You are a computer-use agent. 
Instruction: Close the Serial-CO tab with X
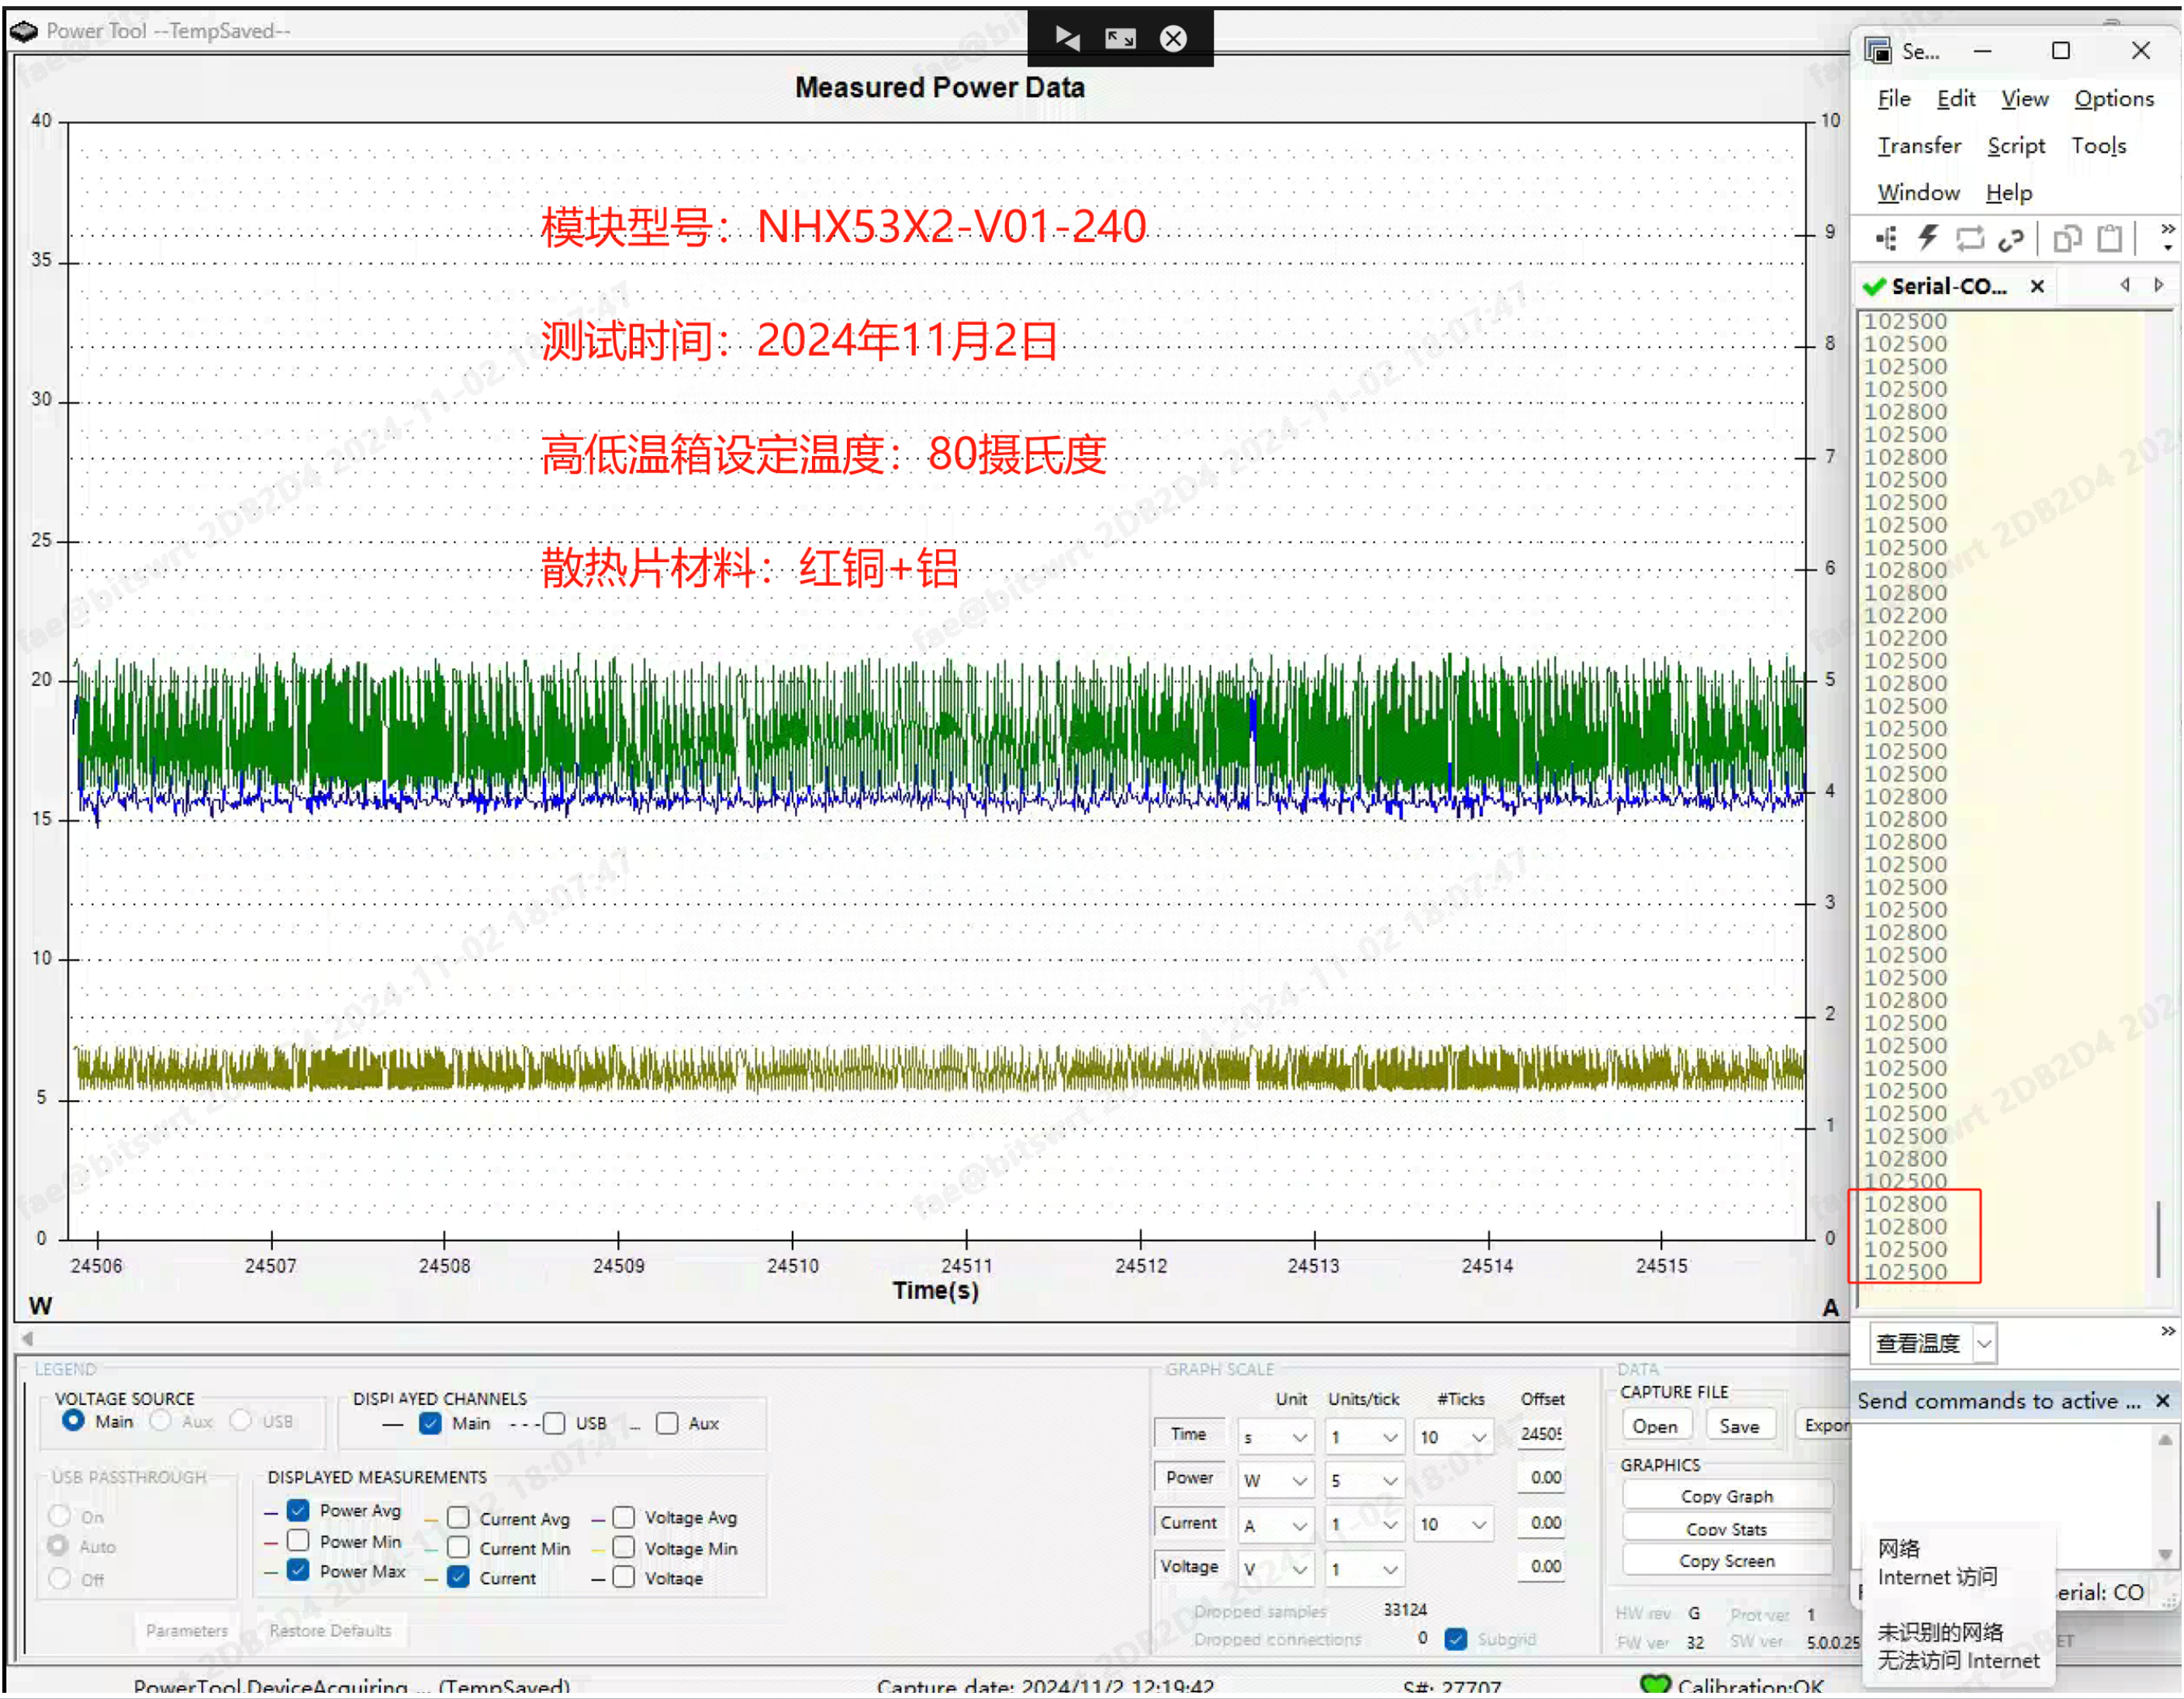coord(2037,287)
